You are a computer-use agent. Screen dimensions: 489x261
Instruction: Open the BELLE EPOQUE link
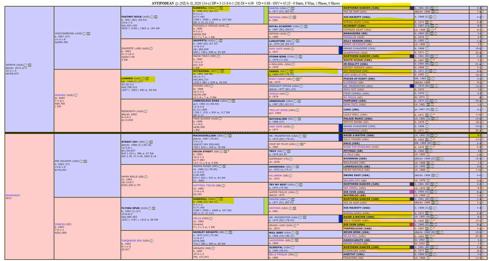click(x=278, y=255)
